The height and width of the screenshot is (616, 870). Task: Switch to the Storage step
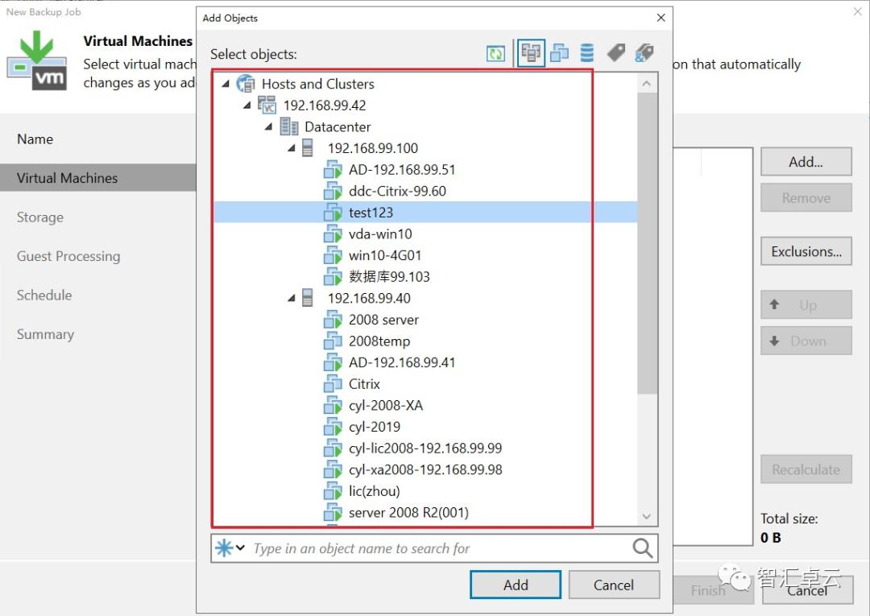coord(40,217)
